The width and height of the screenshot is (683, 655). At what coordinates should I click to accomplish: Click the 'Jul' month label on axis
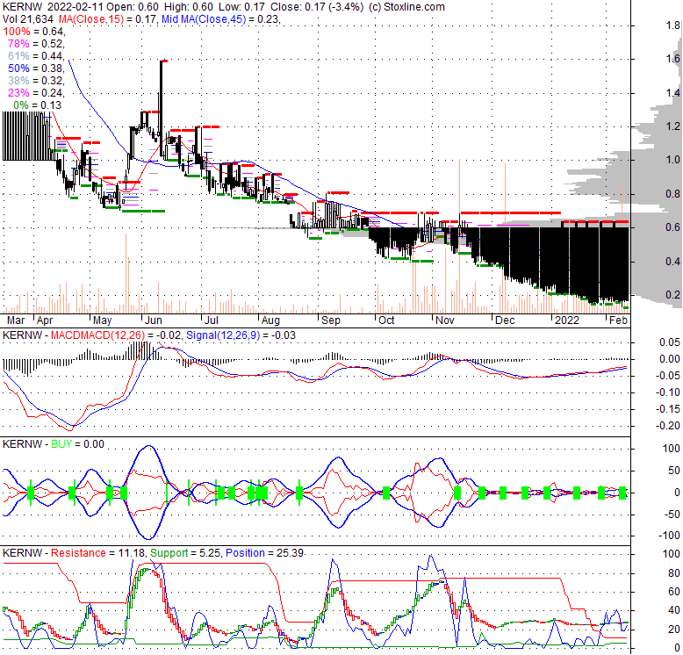tap(212, 320)
